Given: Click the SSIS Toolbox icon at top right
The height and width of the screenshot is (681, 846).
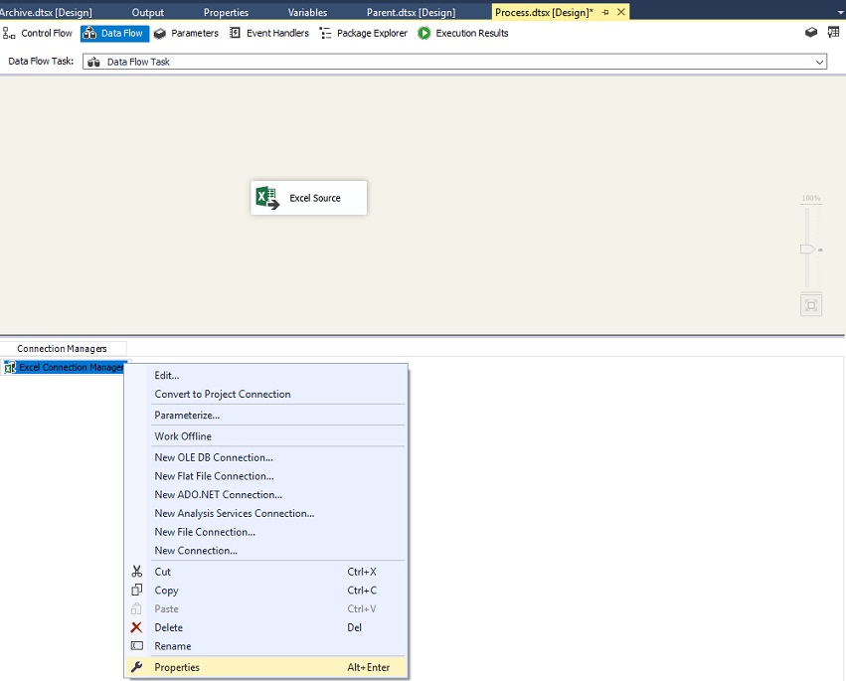Looking at the screenshot, I should 811,33.
